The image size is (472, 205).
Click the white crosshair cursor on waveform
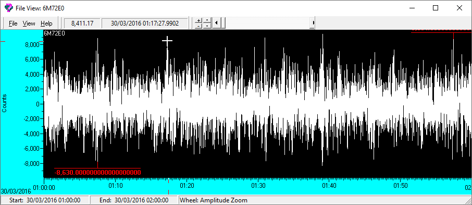coord(167,41)
